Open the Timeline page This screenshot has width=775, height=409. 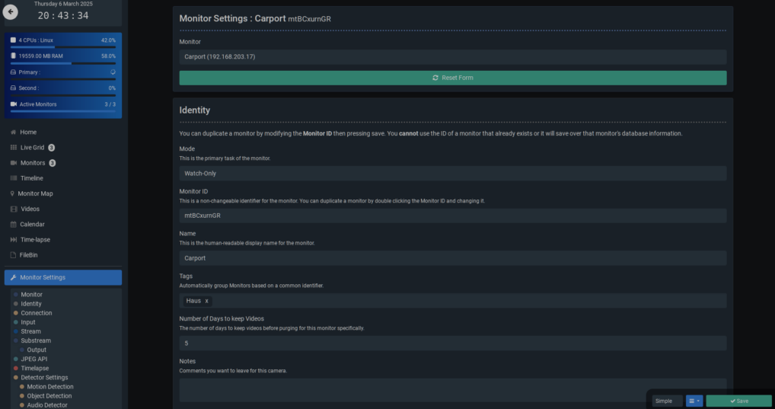click(31, 178)
